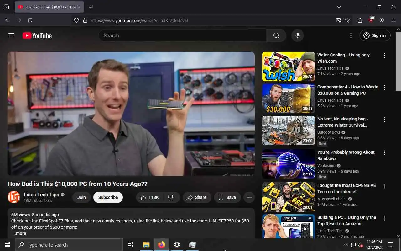This screenshot has height=251, width=401.
Task: Open the network icon in system tray
Action: coord(353,245)
